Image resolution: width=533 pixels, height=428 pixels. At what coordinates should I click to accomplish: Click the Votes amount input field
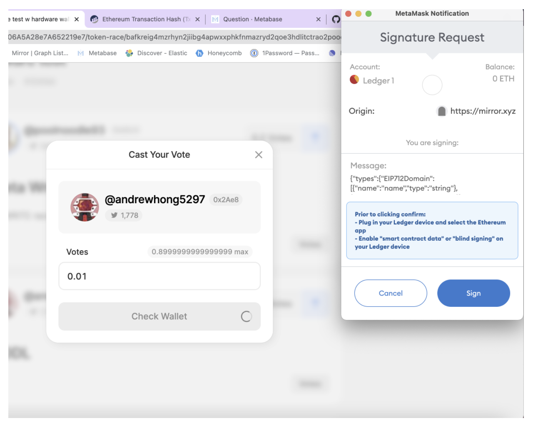click(159, 276)
